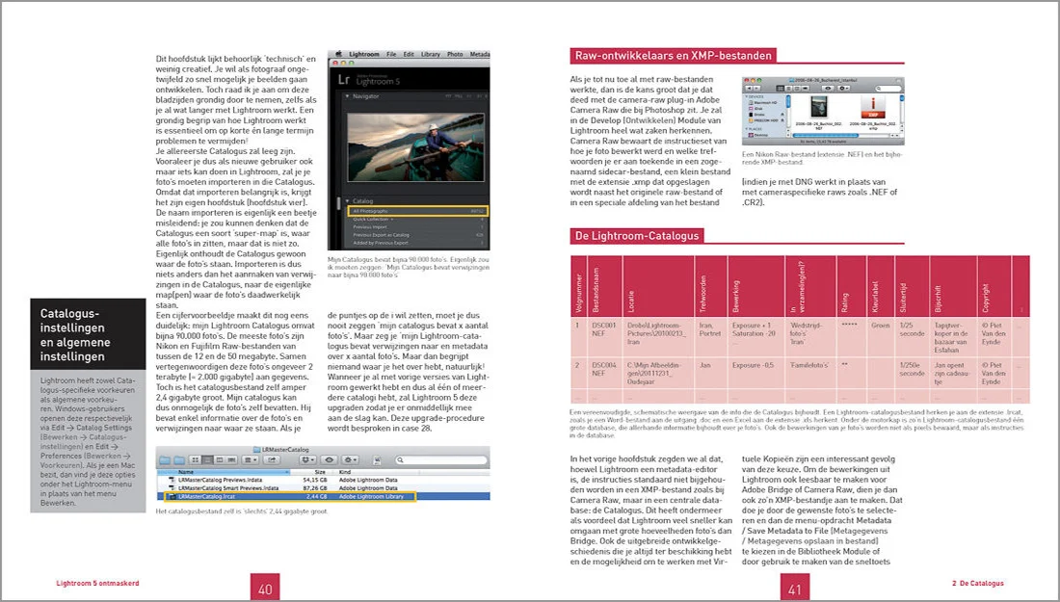Switch Bucharest Finder window to Cover Flow

click(x=806, y=89)
